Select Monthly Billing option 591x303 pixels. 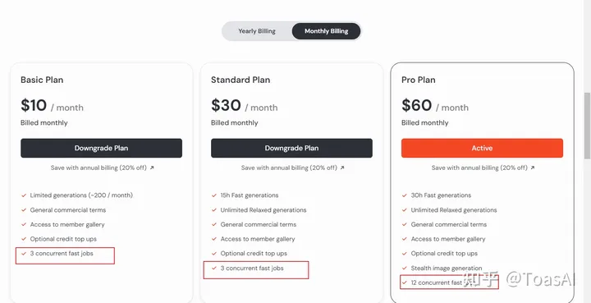tap(326, 31)
